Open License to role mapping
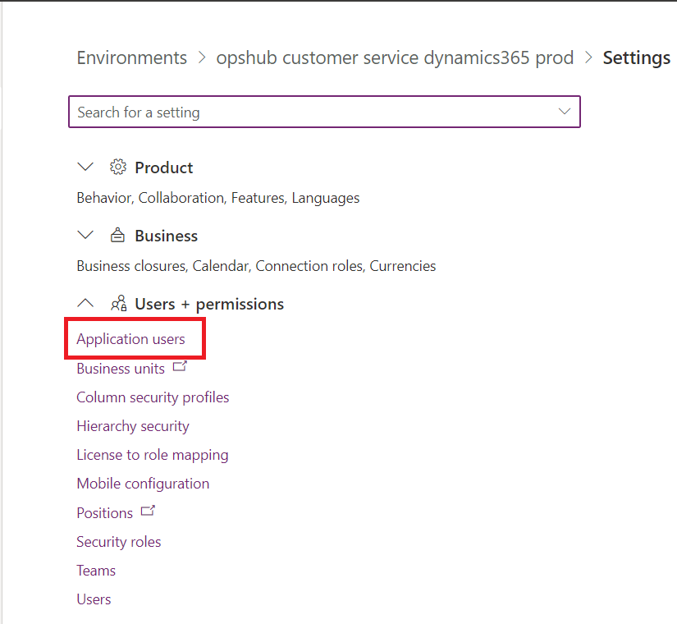Viewport: 677px width, 624px height. (153, 455)
